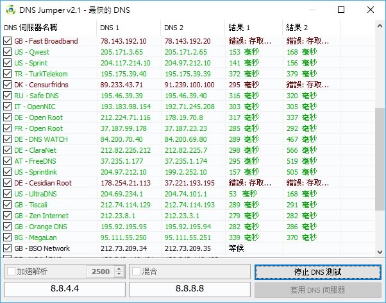The height and width of the screenshot is (303, 386).
Task: Click the vertical scrollbar thumb
Action: [x=380, y=159]
